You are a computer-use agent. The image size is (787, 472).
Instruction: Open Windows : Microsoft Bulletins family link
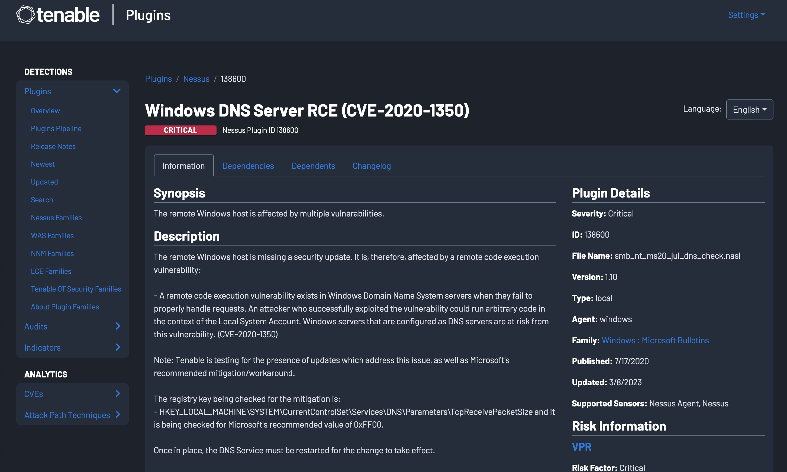[655, 340]
